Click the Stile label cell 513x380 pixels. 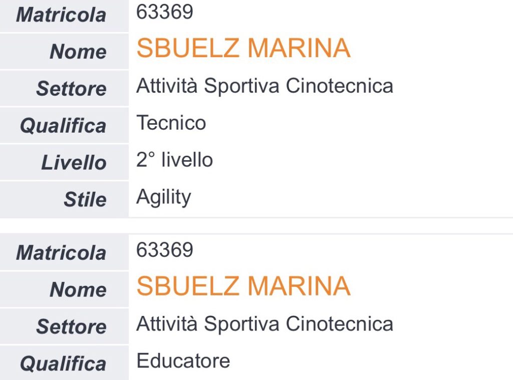[x=64, y=199]
